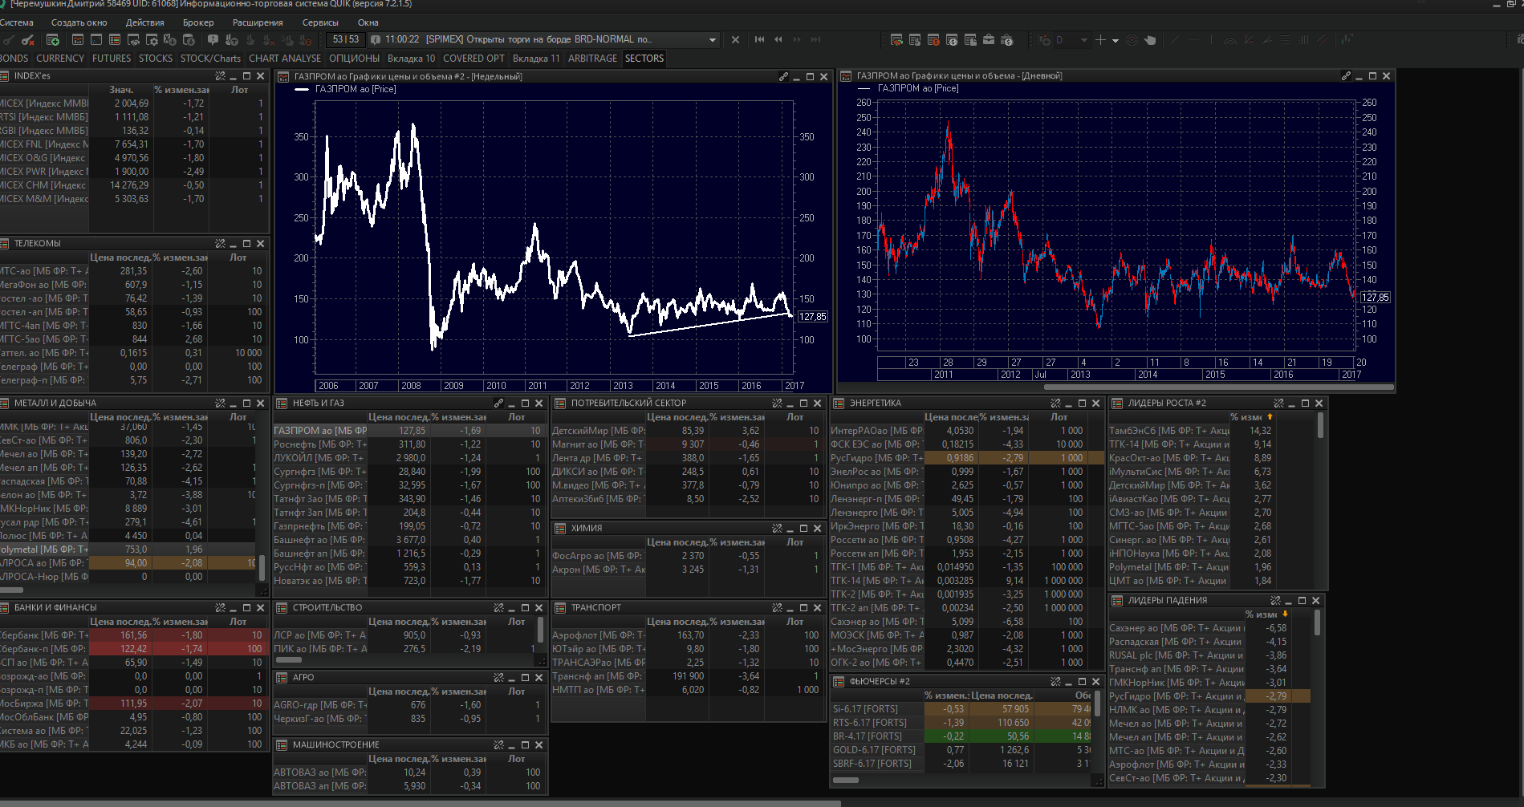The height and width of the screenshot is (807, 1524).
Task: Select the BR-4.17 [FORTS] futures row
Action: 961,736
